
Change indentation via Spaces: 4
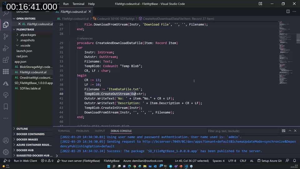(x=218, y=161)
